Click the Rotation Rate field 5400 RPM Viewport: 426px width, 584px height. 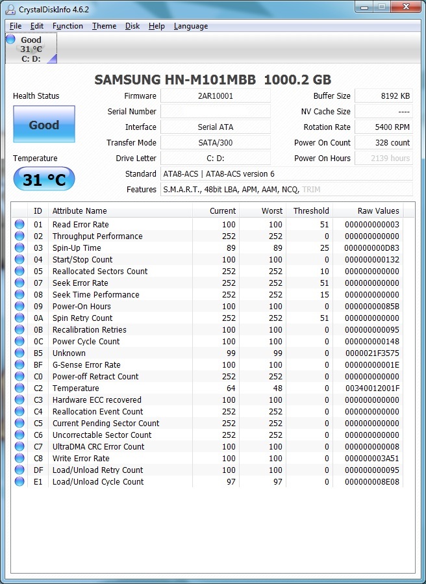pyautogui.click(x=384, y=127)
